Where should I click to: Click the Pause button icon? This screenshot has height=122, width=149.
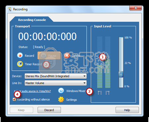43,56
